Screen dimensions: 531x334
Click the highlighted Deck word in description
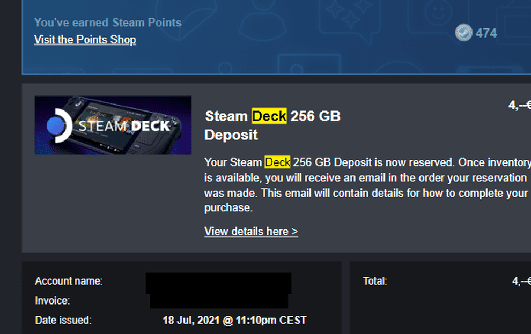[x=277, y=162]
